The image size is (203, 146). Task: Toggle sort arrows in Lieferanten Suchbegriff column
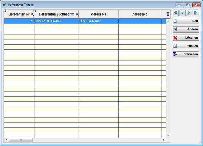click(x=35, y=11)
